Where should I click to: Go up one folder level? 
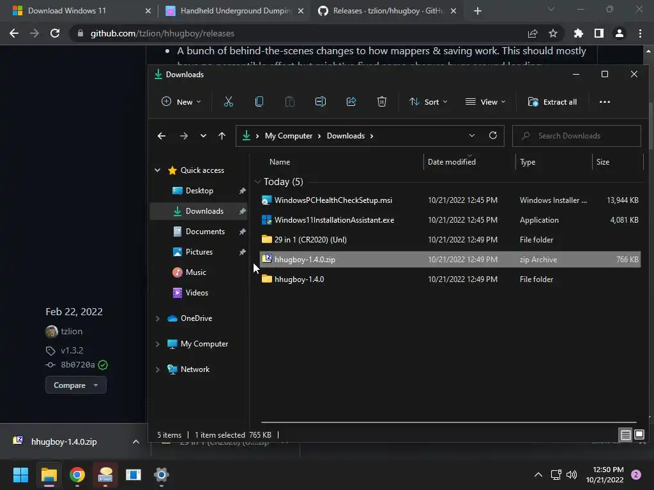222,136
